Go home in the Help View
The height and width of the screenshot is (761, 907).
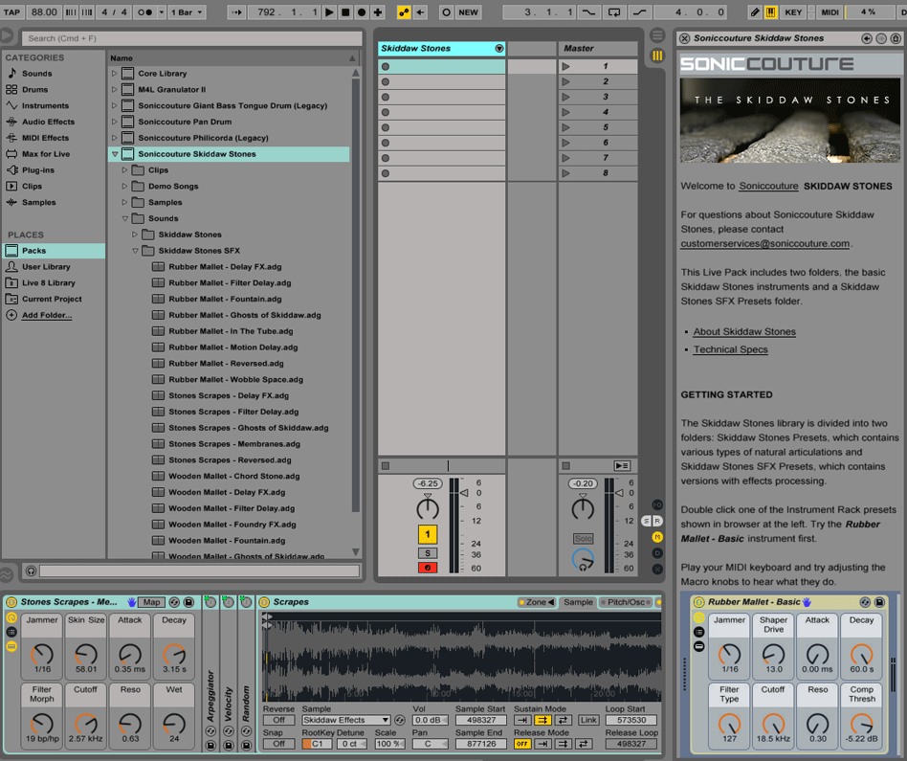[896, 39]
